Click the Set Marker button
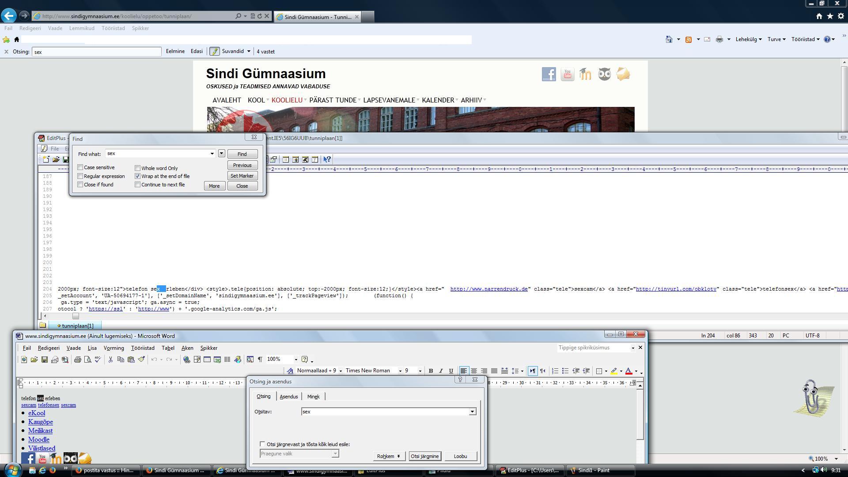The width and height of the screenshot is (848, 477). point(242,176)
